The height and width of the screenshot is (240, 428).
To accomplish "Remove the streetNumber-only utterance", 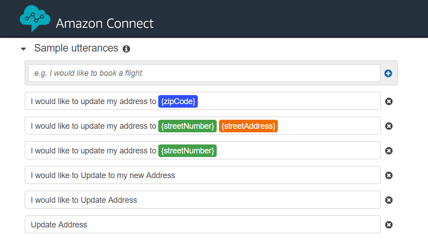I will (x=389, y=151).
